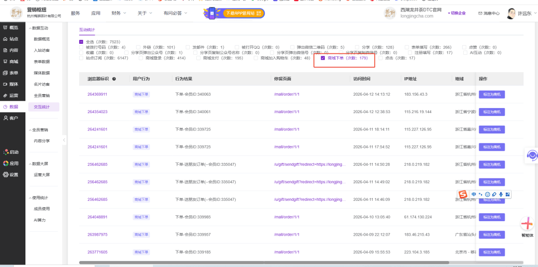Screen dimensions: 538x267
Task: Open the 智能体 plus floating button
Action: click(527, 224)
